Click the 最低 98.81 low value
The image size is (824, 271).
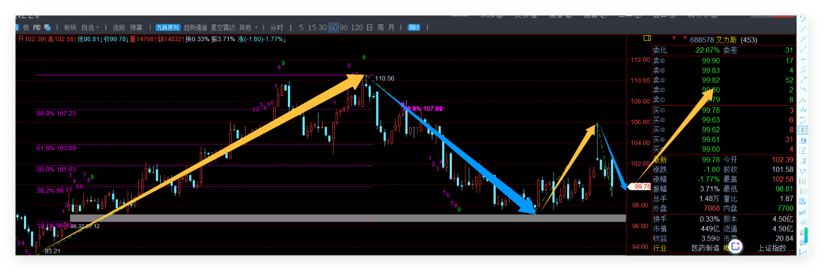pyautogui.click(x=784, y=189)
